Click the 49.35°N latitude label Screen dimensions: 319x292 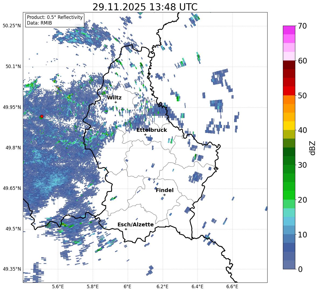(12, 269)
